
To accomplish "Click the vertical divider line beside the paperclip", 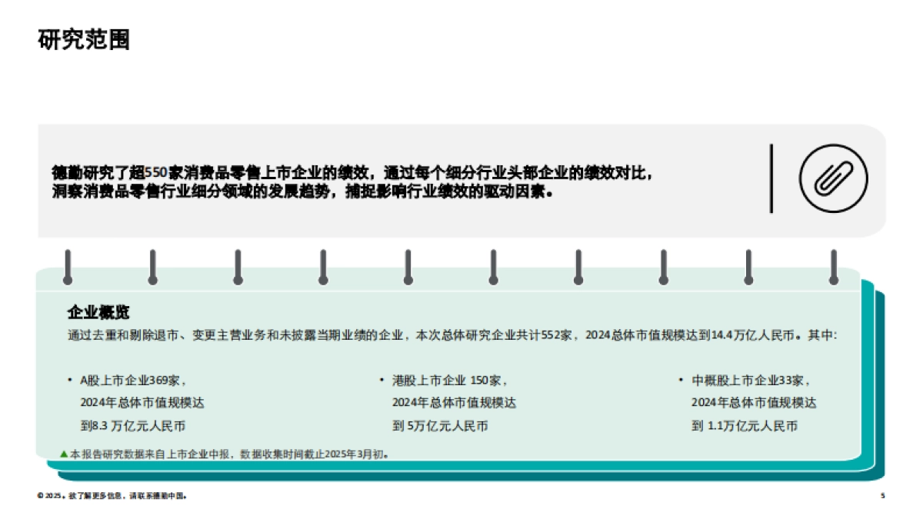I will 771,178.
